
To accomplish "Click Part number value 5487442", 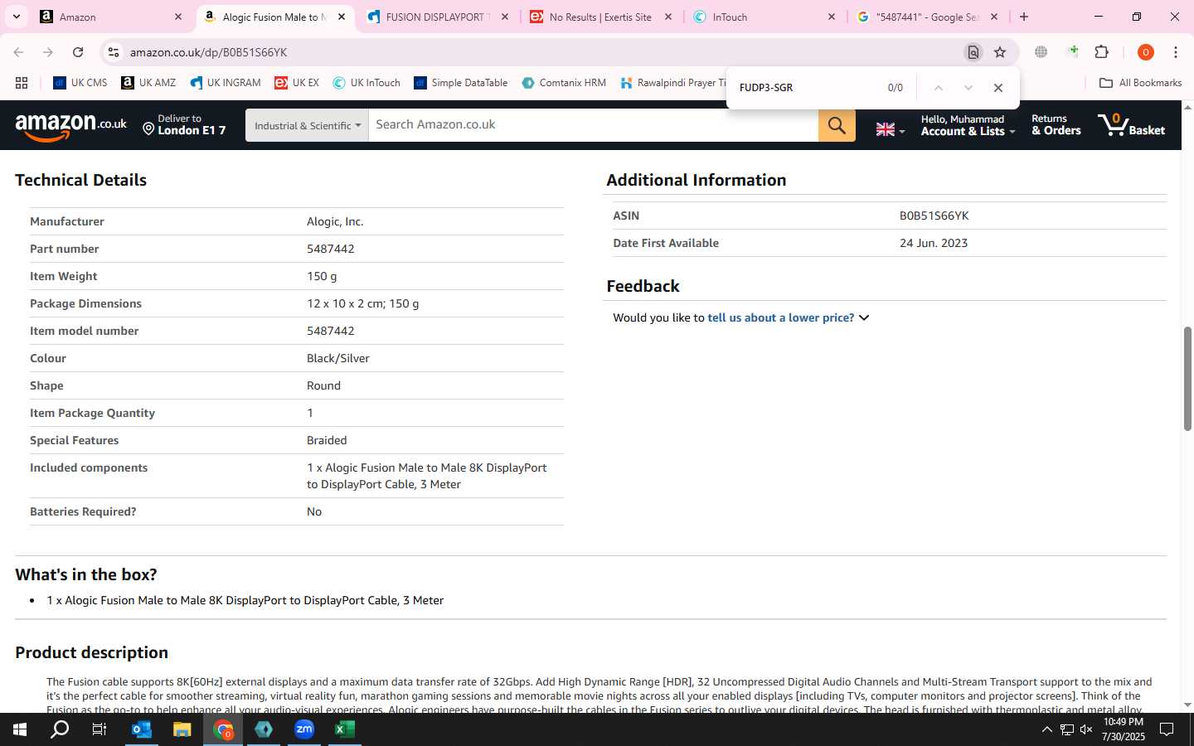I will 331,249.
